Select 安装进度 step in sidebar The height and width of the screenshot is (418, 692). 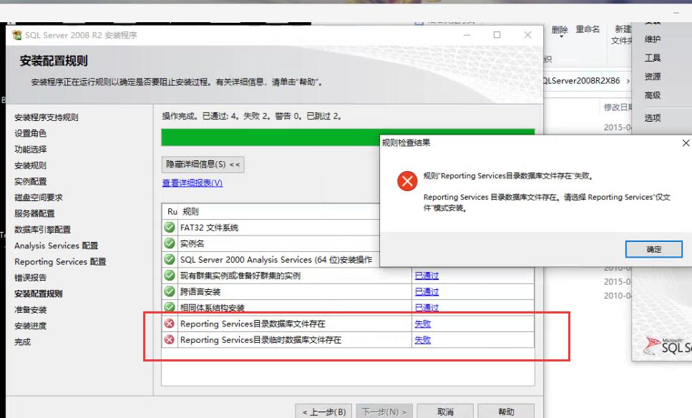tap(31, 326)
